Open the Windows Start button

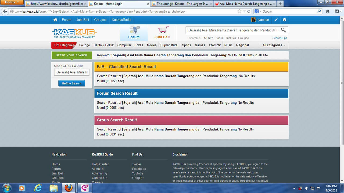(x=6, y=188)
